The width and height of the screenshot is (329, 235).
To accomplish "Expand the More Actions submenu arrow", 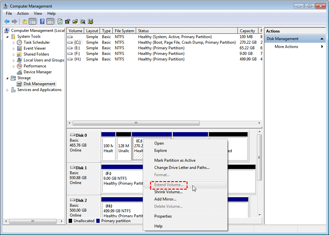I will coord(322,47).
